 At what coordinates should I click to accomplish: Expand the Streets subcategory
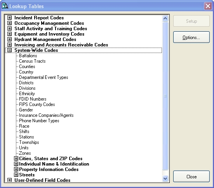[16, 175]
